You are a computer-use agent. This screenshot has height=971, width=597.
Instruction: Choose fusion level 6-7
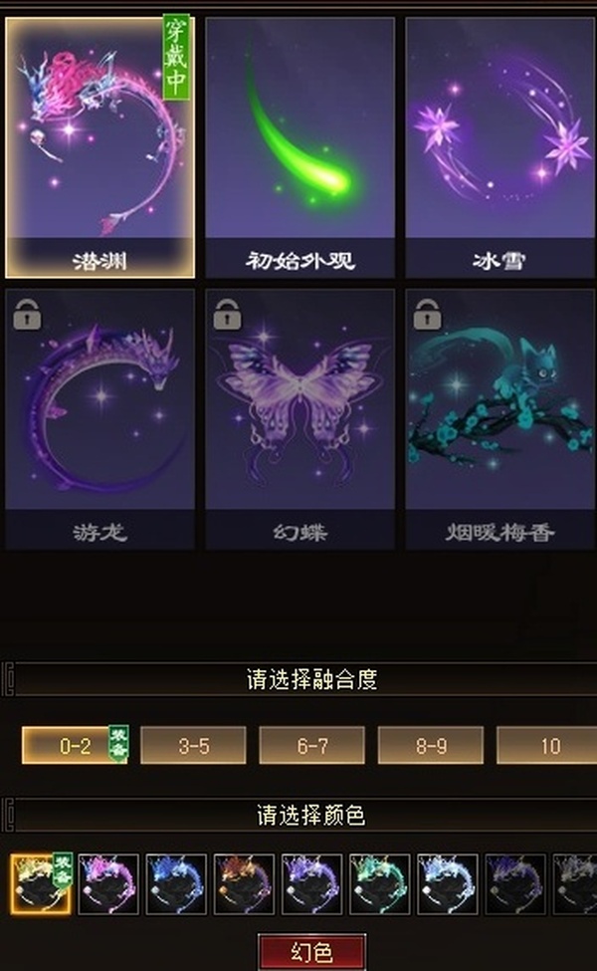(x=311, y=745)
